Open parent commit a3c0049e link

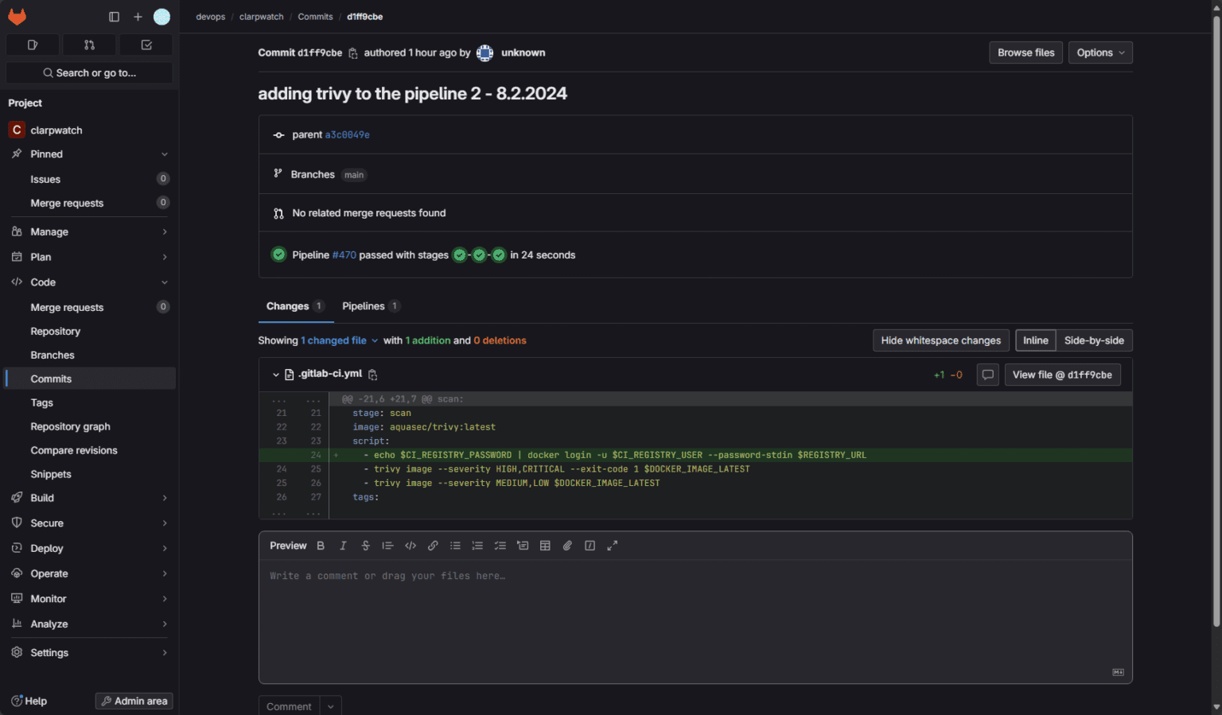coord(347,135)
